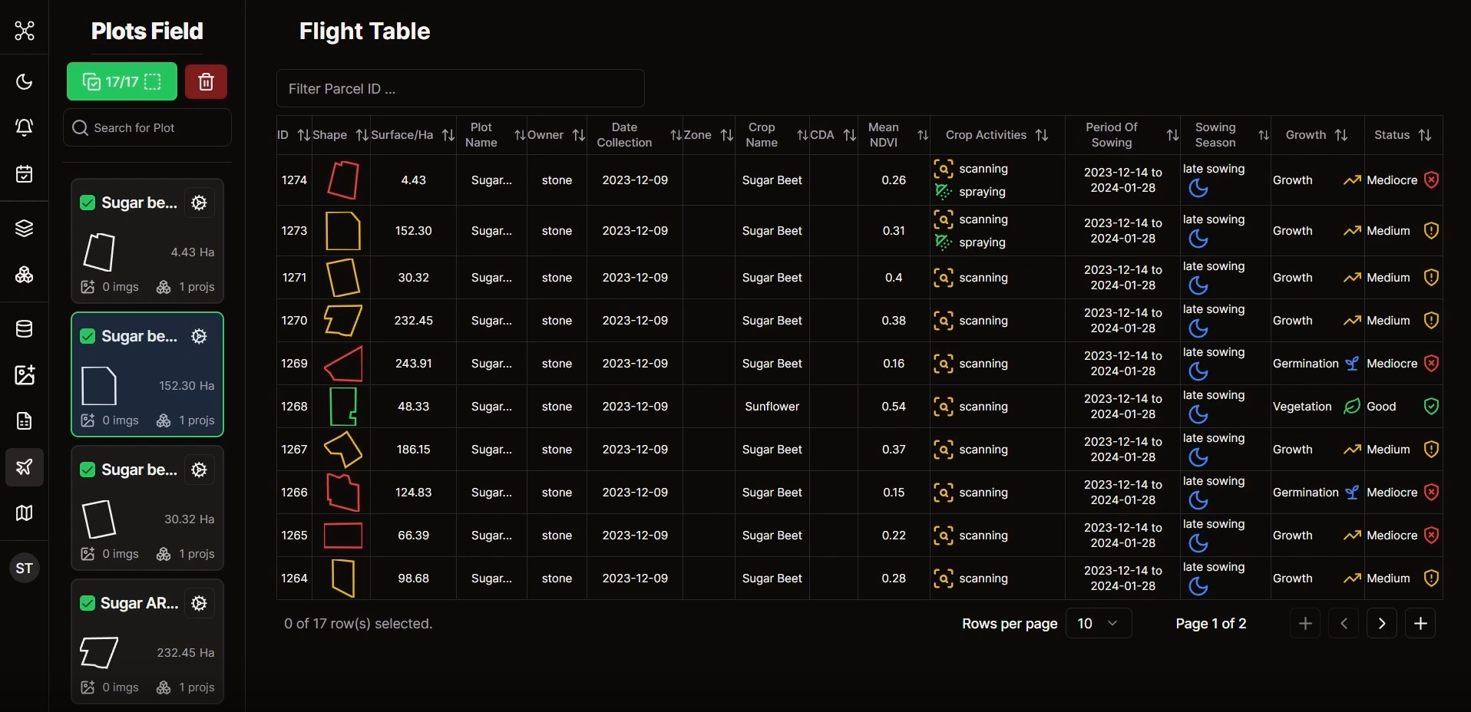Sort table by Growth column header

click(1341, 135)
